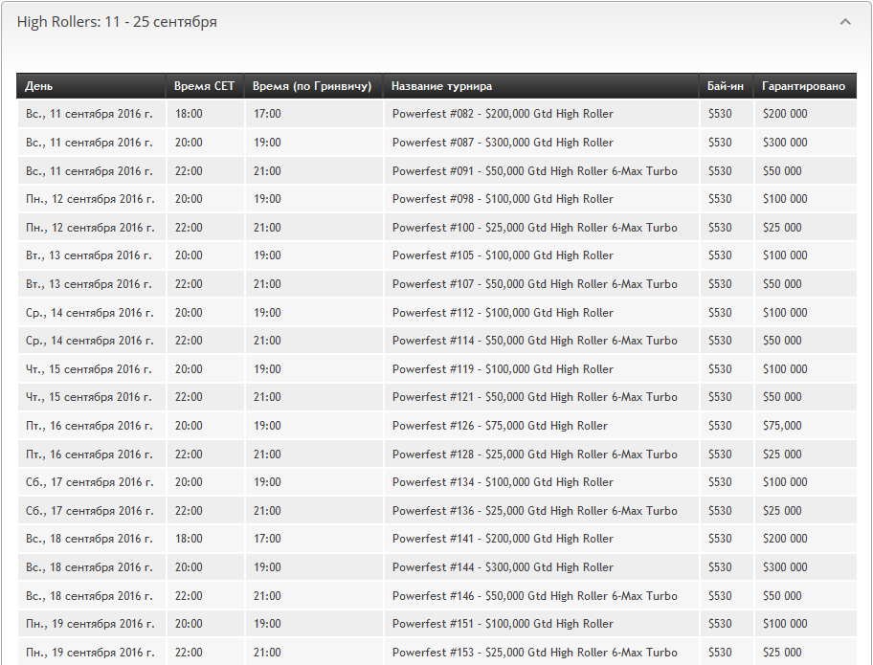
Task: Click the Гарантировано column header
Action: pos(803,86)
